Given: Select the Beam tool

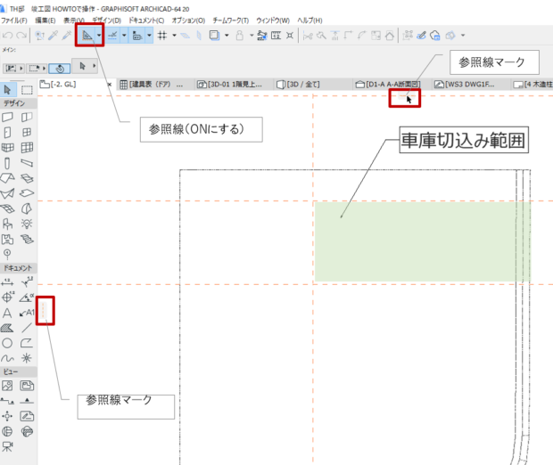Looking at the screenshot, I should click(x=27, y=163).
